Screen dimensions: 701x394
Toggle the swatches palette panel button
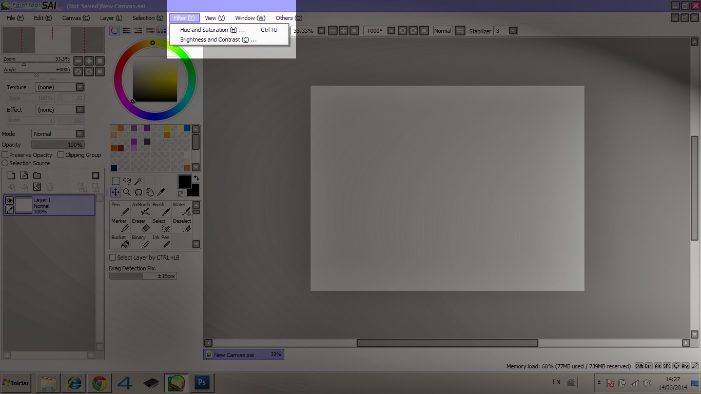point(161,31)
